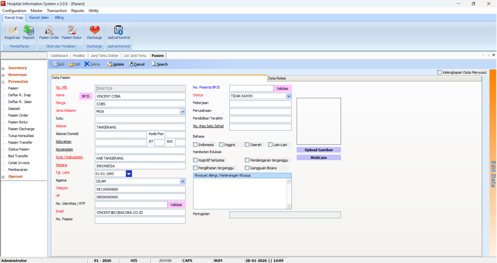Check the Kognitif terbatas option
This screenshot has height=263, width=497.
tap(195, 160)
